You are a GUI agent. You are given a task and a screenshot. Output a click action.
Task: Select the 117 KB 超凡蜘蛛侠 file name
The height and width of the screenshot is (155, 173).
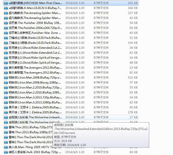pyautogui.click(x=35, y=13)
